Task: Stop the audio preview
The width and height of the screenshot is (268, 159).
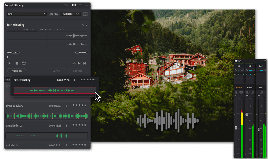Action: [17, 63]
